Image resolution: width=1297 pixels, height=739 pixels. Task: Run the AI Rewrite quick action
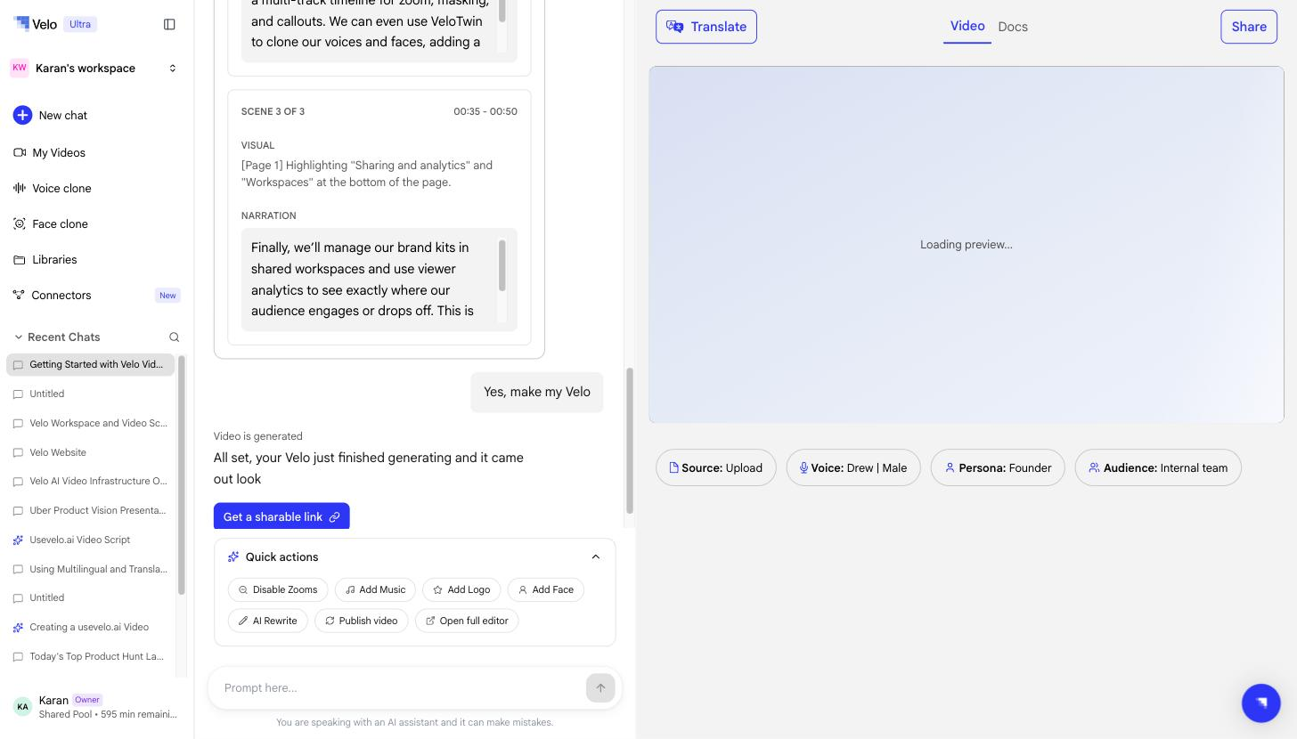268,621
